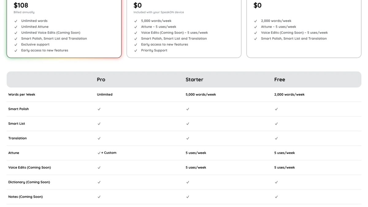This screenshot has width=368, height=207.
Task: Click the Words per Week row label
Action: pyautogui.click(x=22, y=94)
